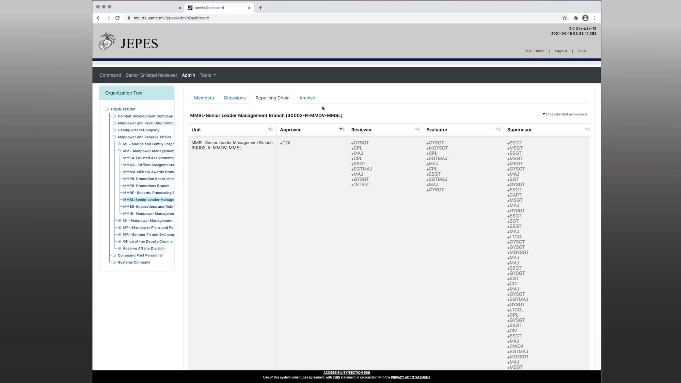Toggle Hide inherited permissions filter
The height and width of the screenshot is (383, 681).
(565, 114)
